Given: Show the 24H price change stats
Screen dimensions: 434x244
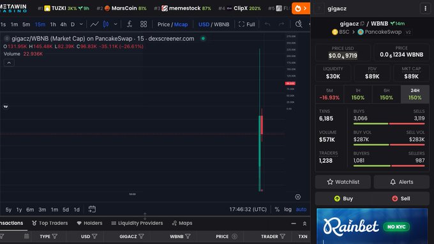Looking at the screenshot, I should 415,94.
